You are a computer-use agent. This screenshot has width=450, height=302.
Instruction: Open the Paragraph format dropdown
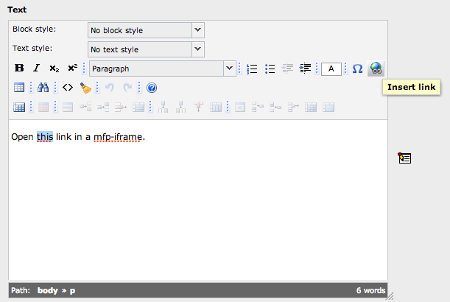[x=163, y=69]
